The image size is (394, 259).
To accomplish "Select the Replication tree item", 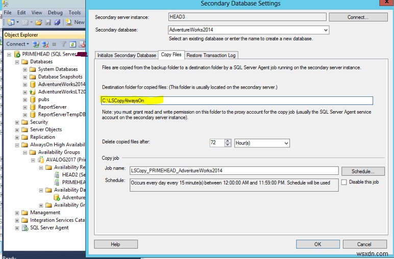I will click(42, 137).
